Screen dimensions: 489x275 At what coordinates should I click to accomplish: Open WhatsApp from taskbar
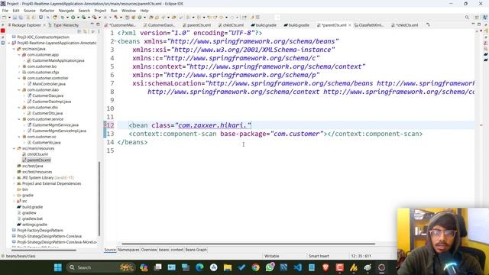pos(270,267)
